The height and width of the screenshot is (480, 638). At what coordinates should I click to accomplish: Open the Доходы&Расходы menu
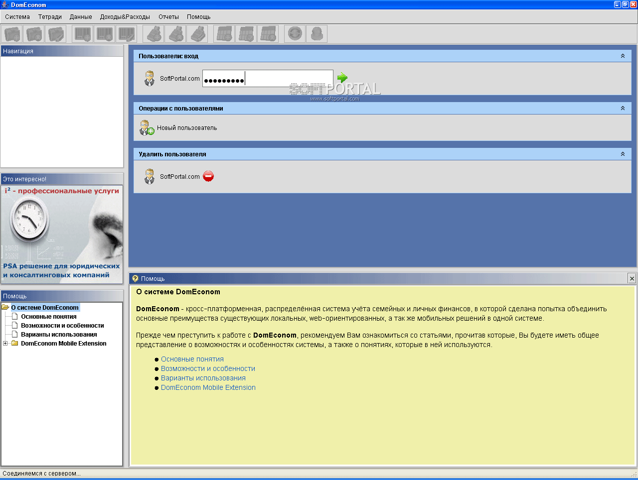(125, 17)
